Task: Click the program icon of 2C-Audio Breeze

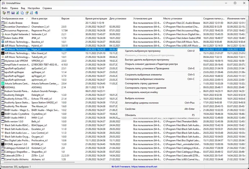Action: [x=3, y=23]
